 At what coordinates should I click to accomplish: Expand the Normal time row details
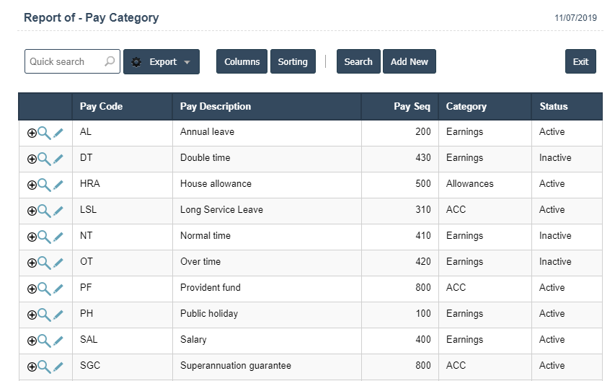point(32,237)
